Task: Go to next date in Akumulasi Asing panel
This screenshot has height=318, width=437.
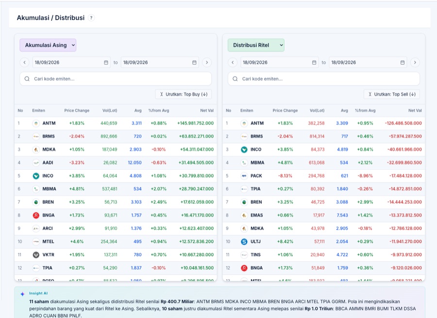Action: pos(207,63)
